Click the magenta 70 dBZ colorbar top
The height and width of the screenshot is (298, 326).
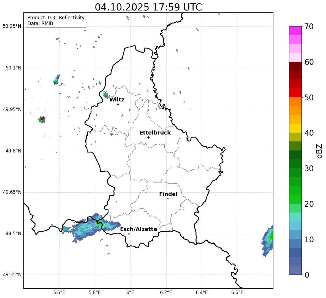pos(295,31)
